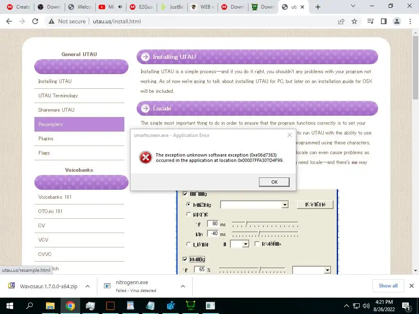Open the network icon in system tray

pos(356,306)
